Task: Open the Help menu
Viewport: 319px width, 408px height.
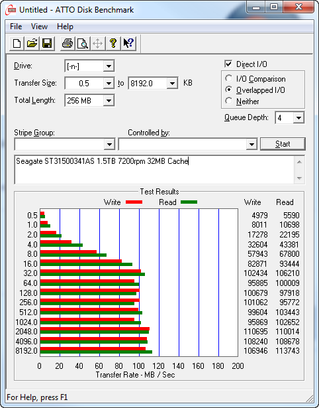Action: point(65,27)
